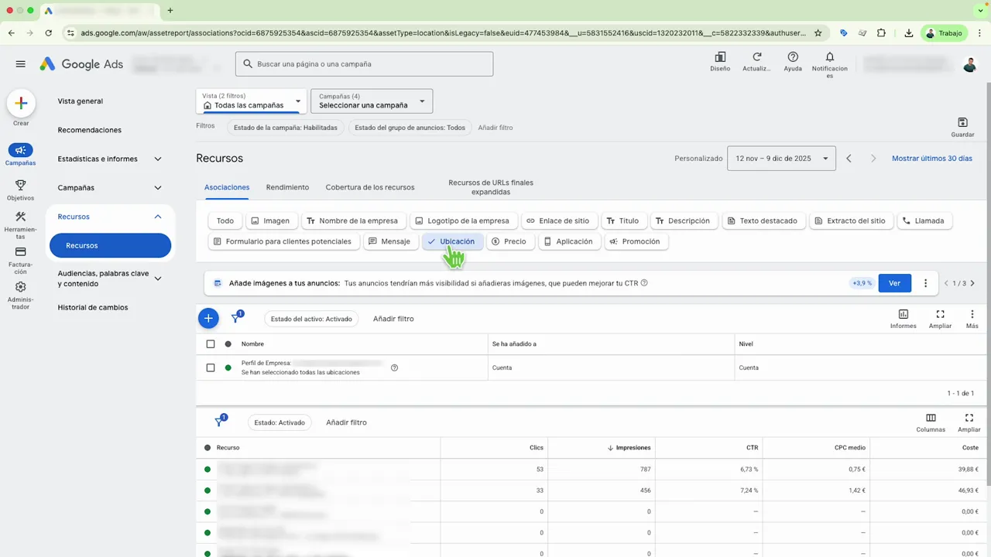Click the Guardar save icon
Image resolution: width=991 pixels, height=557 pixels.
tap(962, 122)
